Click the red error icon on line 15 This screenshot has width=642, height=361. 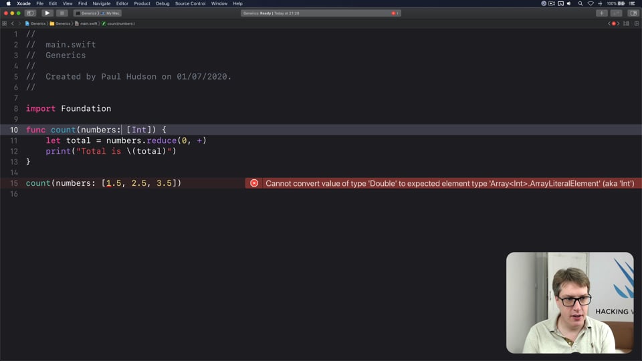click(254, 183)
